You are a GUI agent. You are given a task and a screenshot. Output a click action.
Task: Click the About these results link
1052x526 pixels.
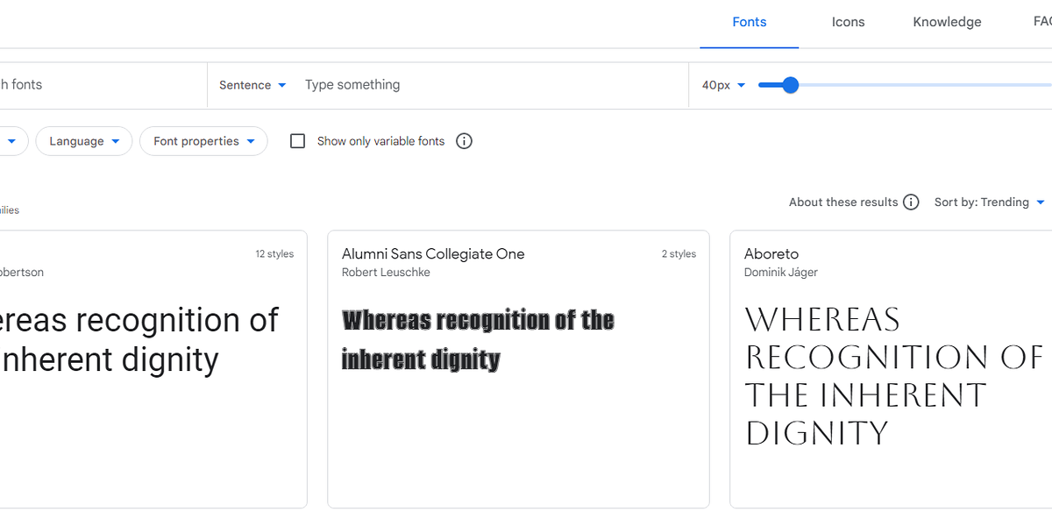click(843, 203)
